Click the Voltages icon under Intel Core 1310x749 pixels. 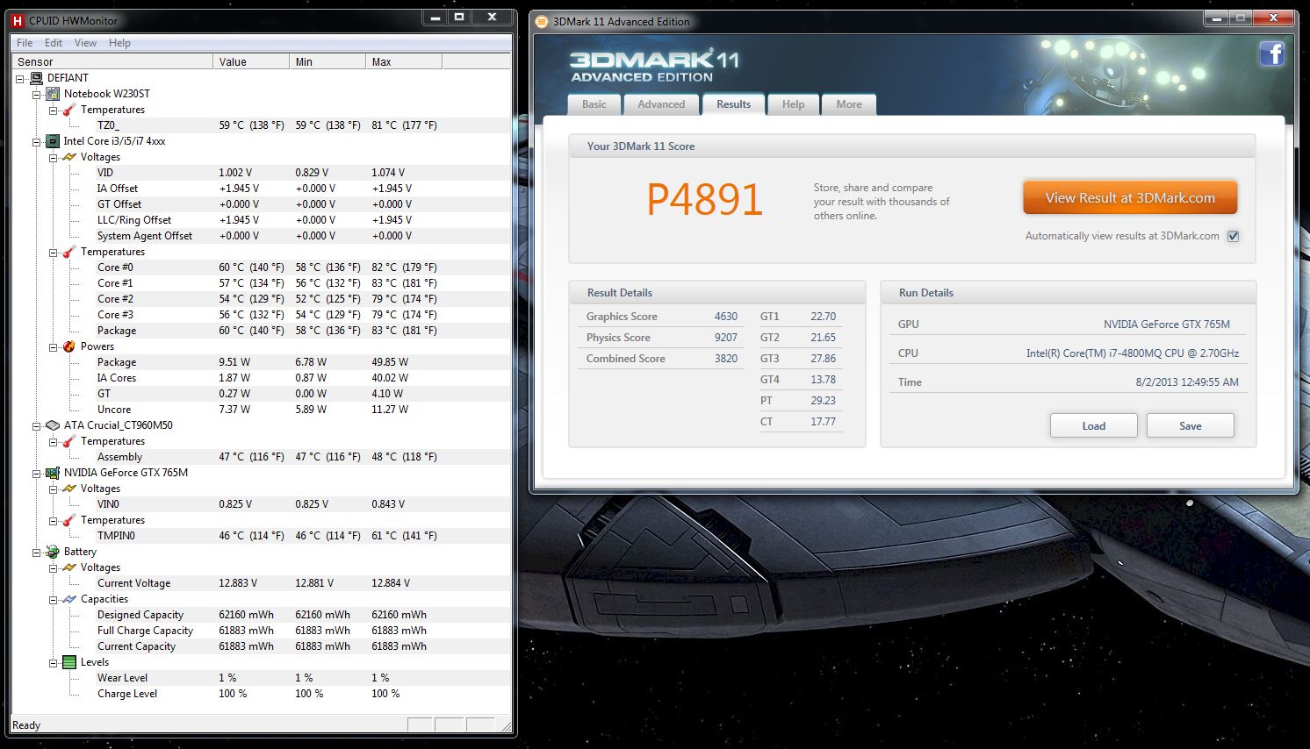69,157
